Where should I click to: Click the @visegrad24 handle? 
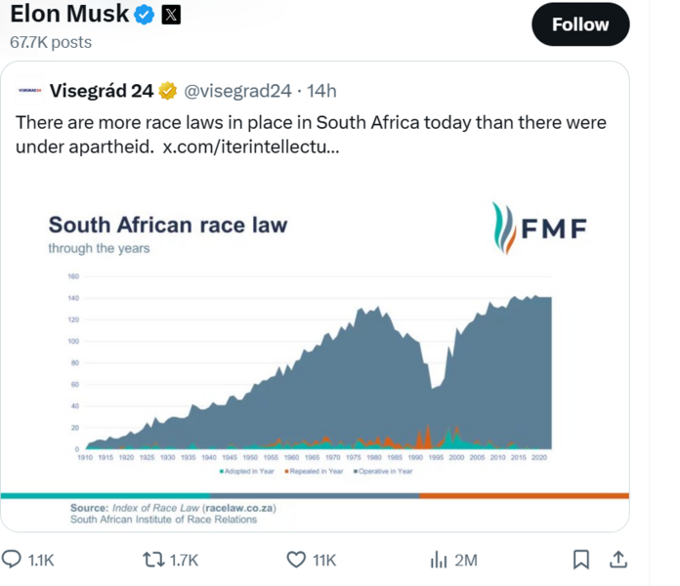click(x=238, y=91)
